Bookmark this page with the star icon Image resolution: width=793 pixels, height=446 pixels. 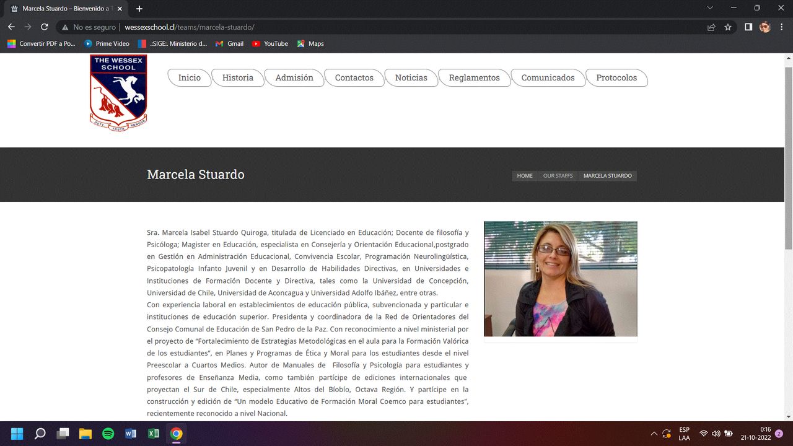pos(728,27)
